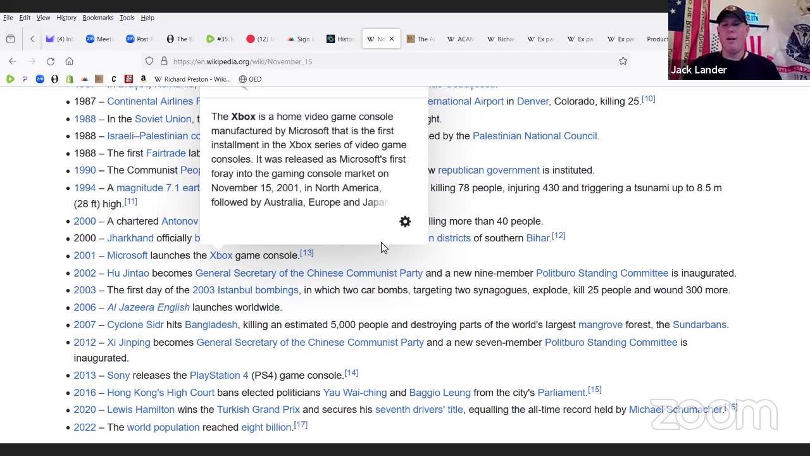810x456 pixels.
Task: Open the Amazon bookmark icon
Action: (x=144, y=79)
